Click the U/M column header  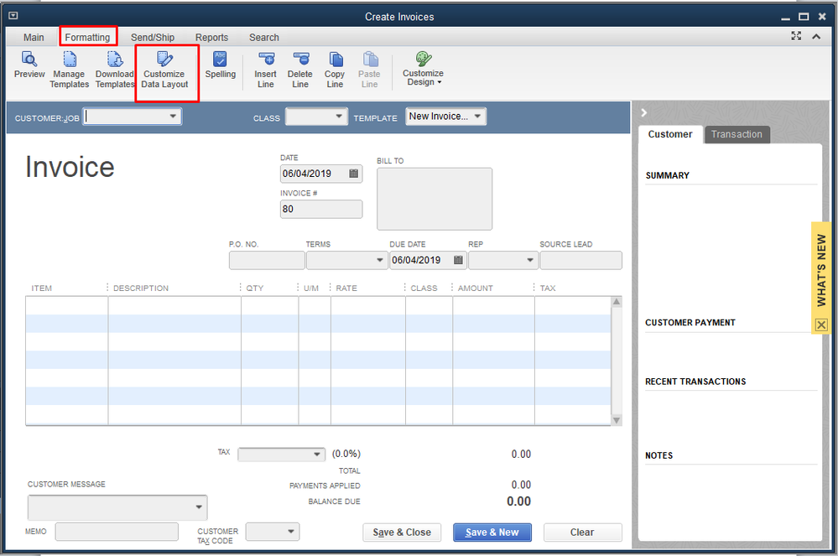click(x=311, y=288)
